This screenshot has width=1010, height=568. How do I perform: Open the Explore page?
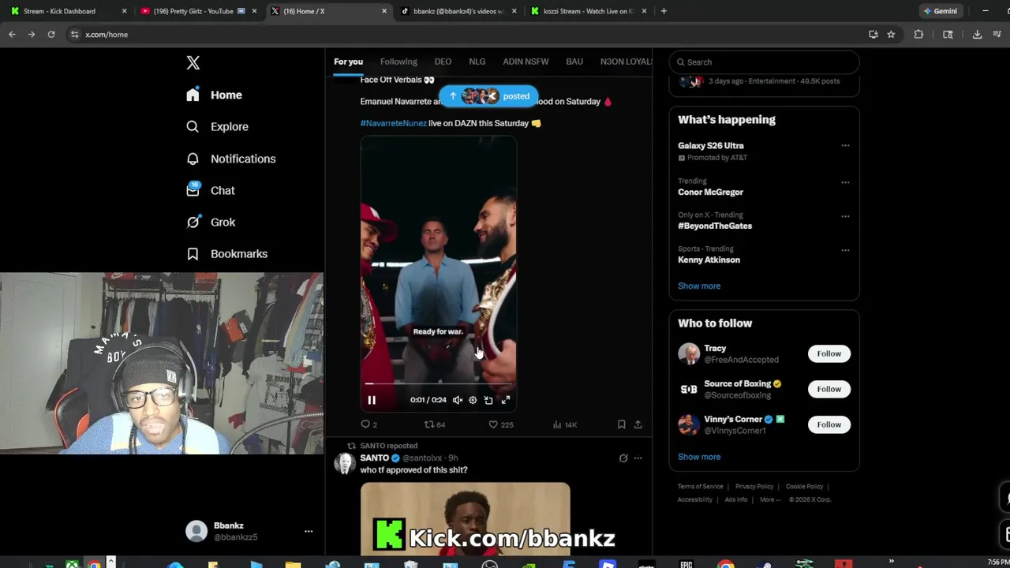pos(217,126)
